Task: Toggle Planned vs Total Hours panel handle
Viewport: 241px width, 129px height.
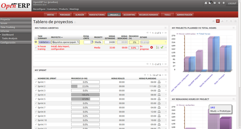Action: coord(234,28)
